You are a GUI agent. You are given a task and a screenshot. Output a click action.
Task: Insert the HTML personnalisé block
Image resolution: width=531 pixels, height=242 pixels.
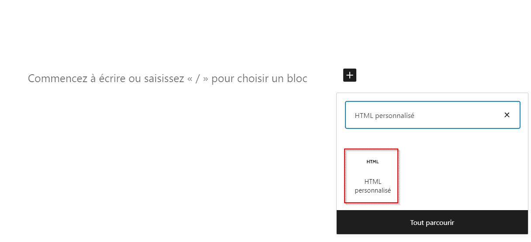(x=372, y=176)
